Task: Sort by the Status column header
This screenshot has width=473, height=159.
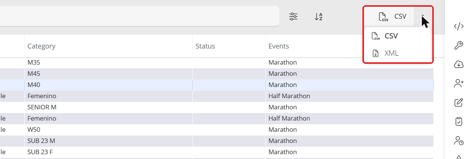Action: pyautogui.click(x=229, y=46)
